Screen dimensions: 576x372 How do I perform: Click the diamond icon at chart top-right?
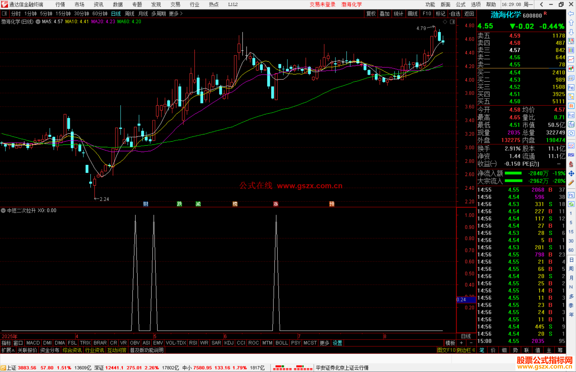tap(445, 22)
